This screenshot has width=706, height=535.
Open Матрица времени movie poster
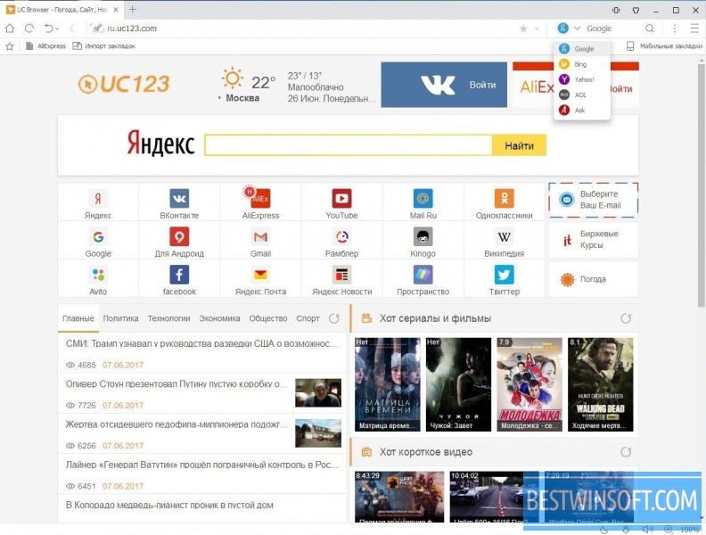pos(387,384)
